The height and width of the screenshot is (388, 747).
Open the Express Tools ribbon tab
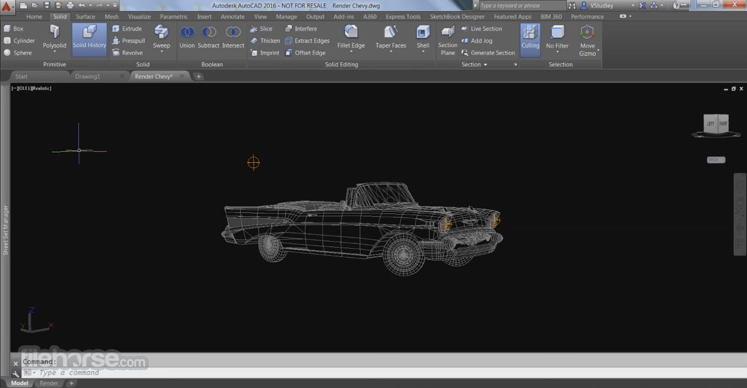[403, 16]
